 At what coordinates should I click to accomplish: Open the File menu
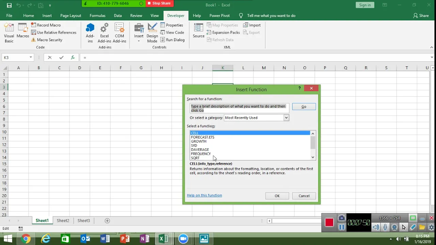point(9,16)
